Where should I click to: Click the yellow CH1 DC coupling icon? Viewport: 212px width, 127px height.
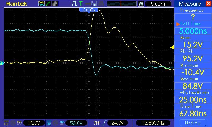click(6, 123)
